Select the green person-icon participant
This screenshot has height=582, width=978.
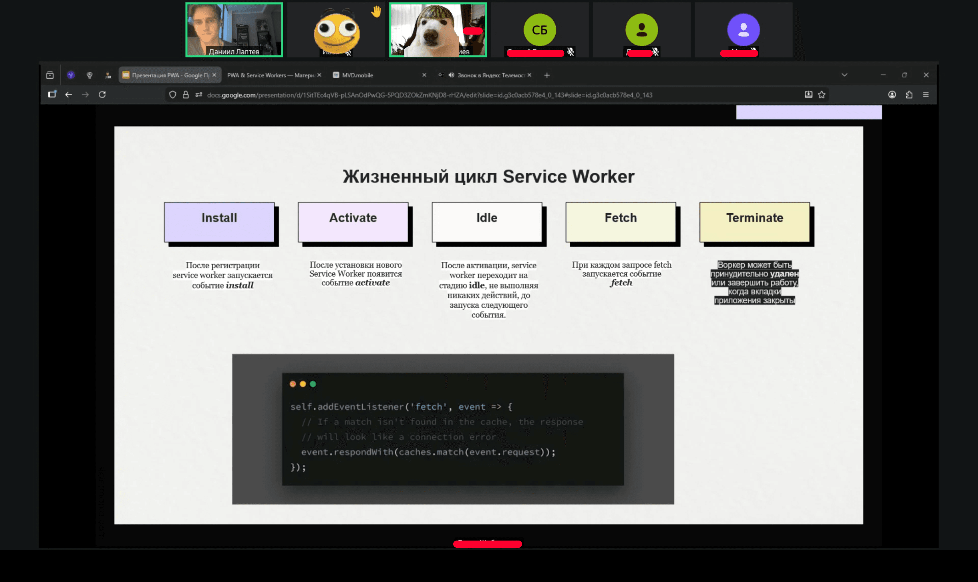tap(642, 30)
